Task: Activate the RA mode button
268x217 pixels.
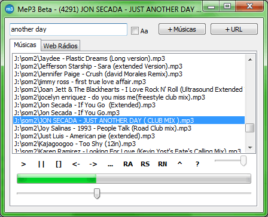Action: (x=128, y=164)
